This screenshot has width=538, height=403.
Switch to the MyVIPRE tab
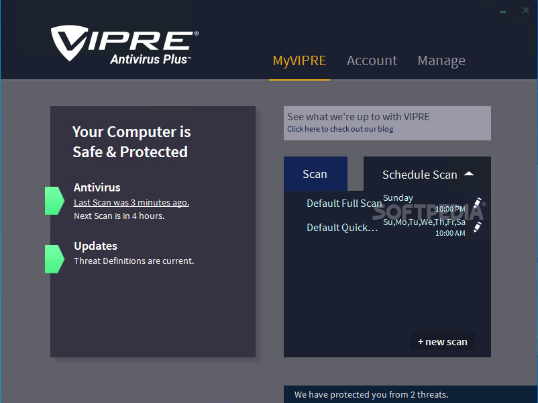tap(299, 61)
